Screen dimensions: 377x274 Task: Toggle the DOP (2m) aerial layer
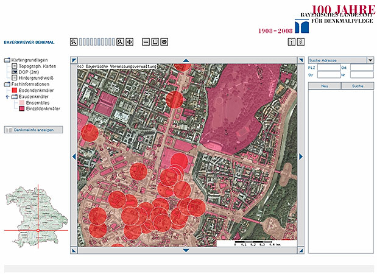click(14, 72)
